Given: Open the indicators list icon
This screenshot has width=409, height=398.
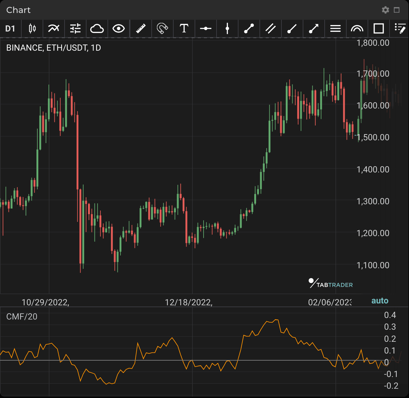Looking at the screenshot, I should (54, 29).
